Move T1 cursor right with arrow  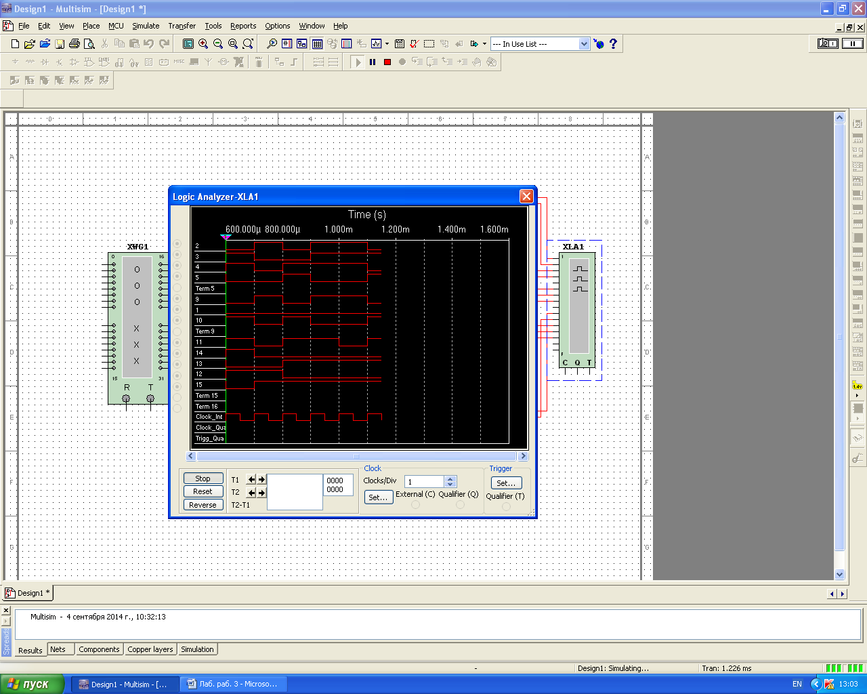(261, 479)
